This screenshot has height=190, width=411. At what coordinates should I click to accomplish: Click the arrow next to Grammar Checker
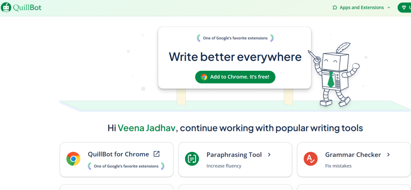(388, 154)
